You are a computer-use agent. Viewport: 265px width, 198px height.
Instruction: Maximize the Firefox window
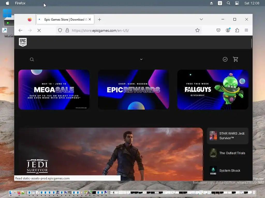click(235, 19)
